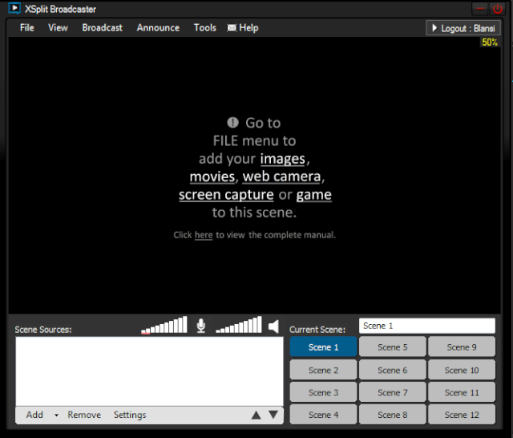
Task: Open the Announce menu
Action: click(158, 28)
